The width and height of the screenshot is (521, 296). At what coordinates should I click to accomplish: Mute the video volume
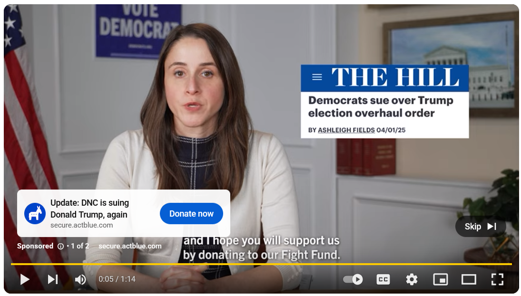pyautogui.click(x=80, y=279)
